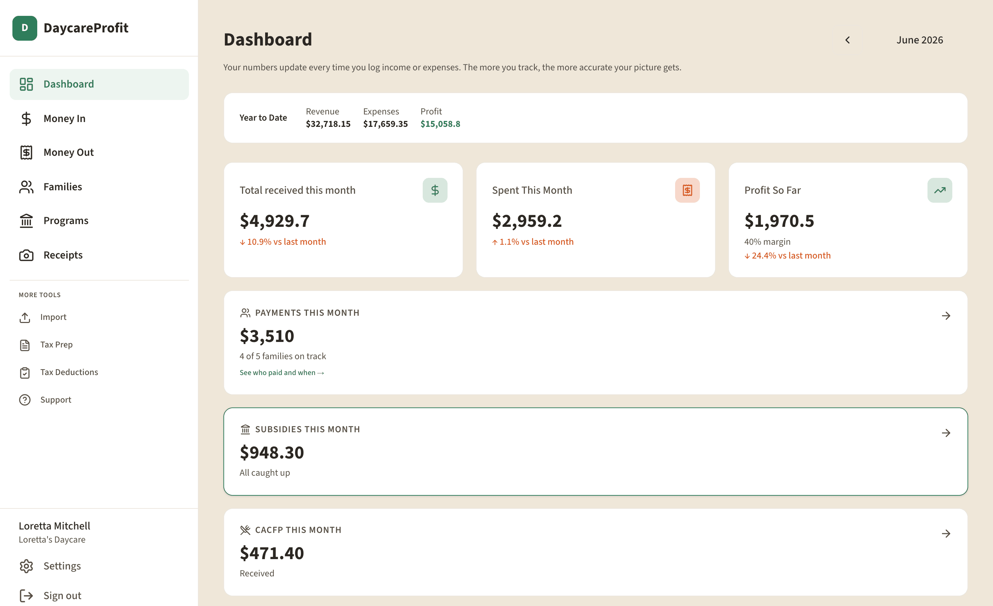
Task: Open the Money In page
Action: coord(99,119)
